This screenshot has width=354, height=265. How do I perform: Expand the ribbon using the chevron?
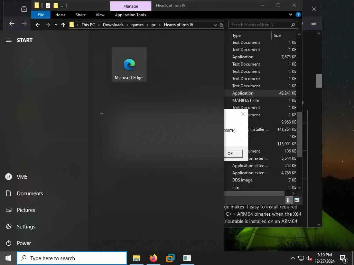click(x=290, y=14)
